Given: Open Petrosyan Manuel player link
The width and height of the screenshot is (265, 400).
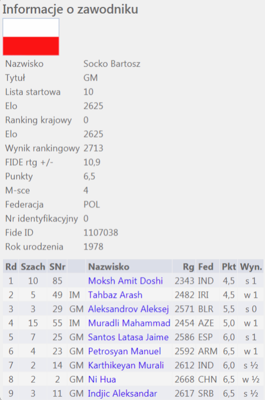Looking at the screenshot, I should 124,351.
